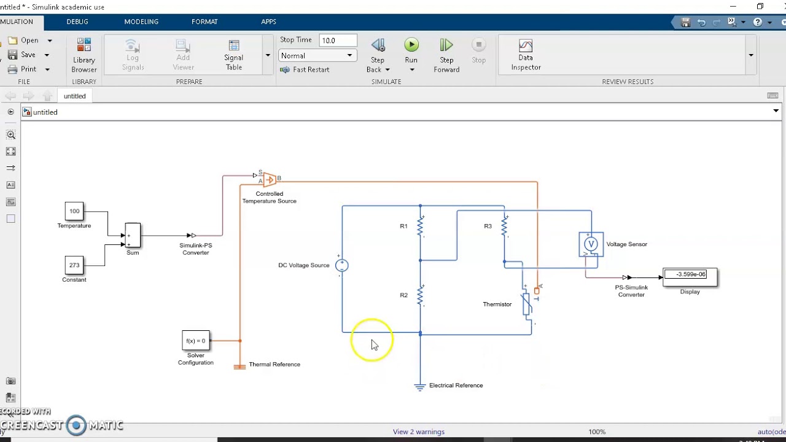Open the Library Browser
The height and width of the screenshot is (442, 786).
click(x=84, y=55)
